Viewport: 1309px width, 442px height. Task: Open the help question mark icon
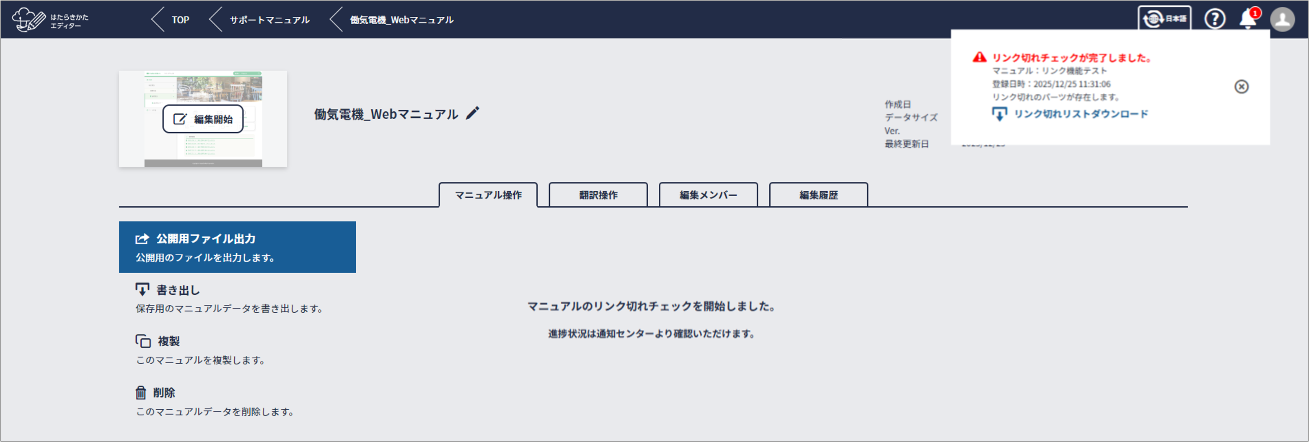click(1214, 19)
